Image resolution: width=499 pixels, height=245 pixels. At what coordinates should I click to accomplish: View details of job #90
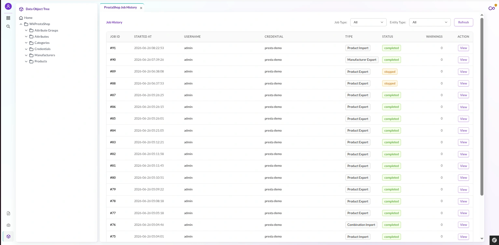(464, 60)
